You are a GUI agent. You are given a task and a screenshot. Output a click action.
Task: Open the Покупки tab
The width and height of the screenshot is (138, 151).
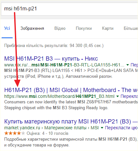84,29
